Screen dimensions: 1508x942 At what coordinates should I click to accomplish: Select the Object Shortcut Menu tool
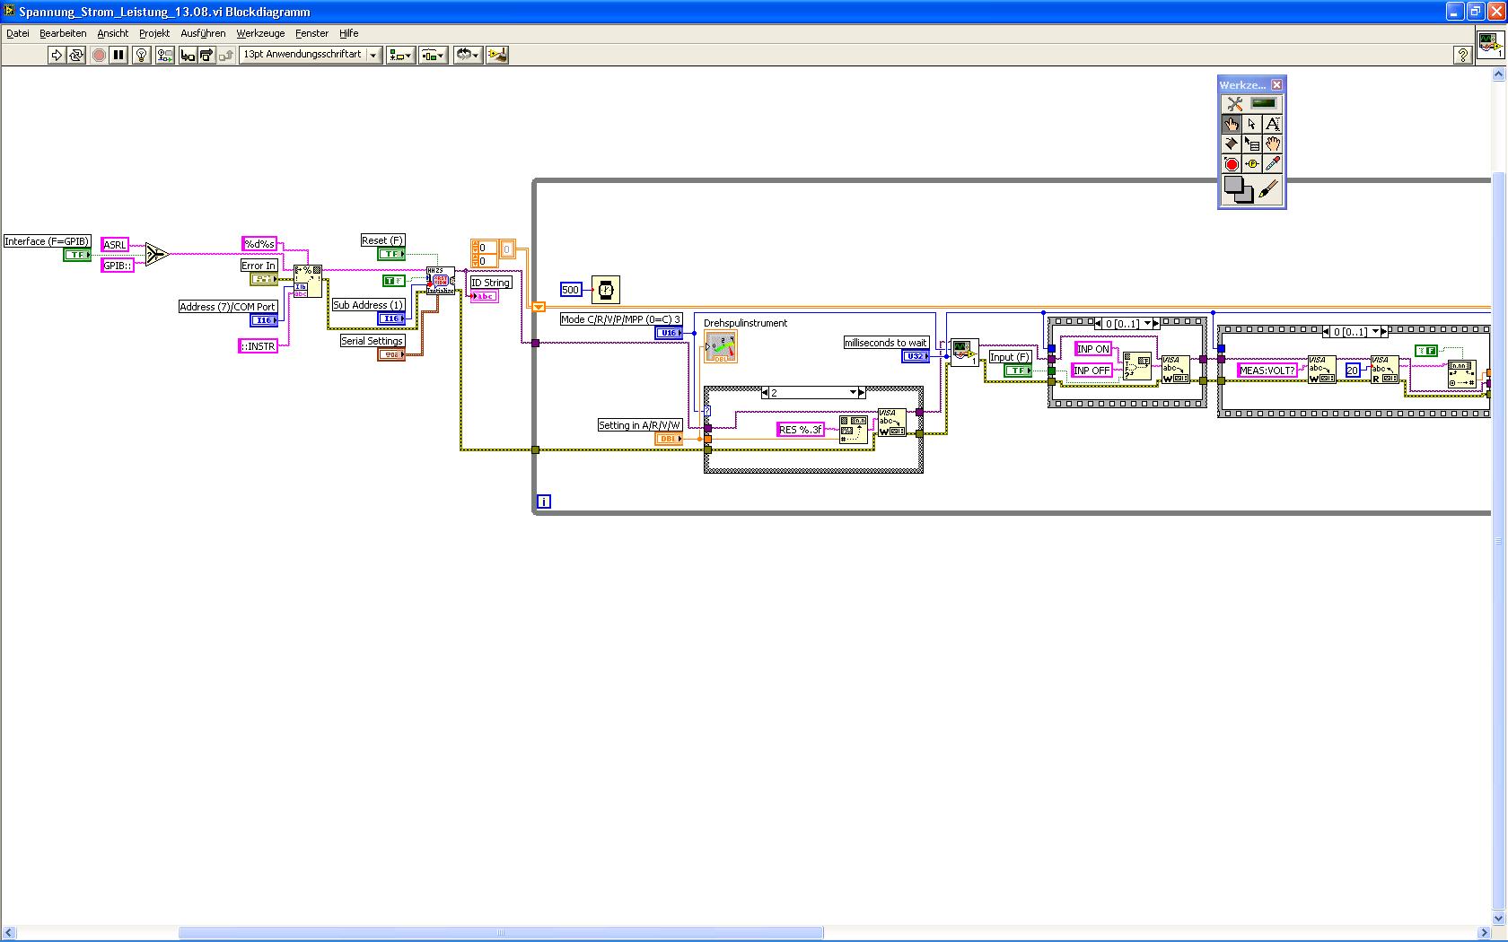(x=1252, y=144)
